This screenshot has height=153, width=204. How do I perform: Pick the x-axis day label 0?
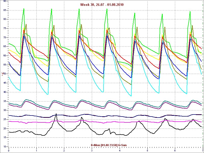pyautogui.click(x=9, y=150)
